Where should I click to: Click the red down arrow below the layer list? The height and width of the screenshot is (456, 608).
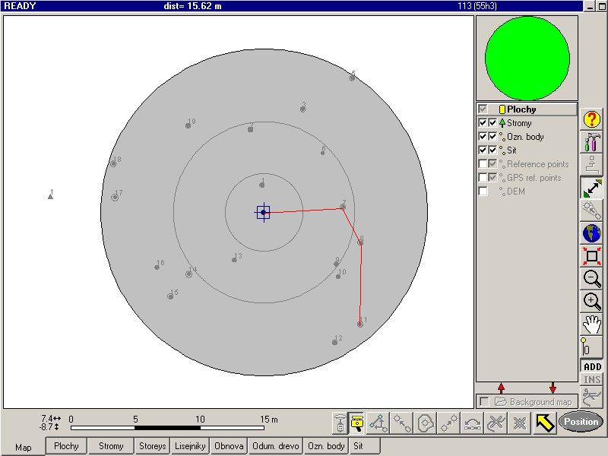(x=553, y=388)
